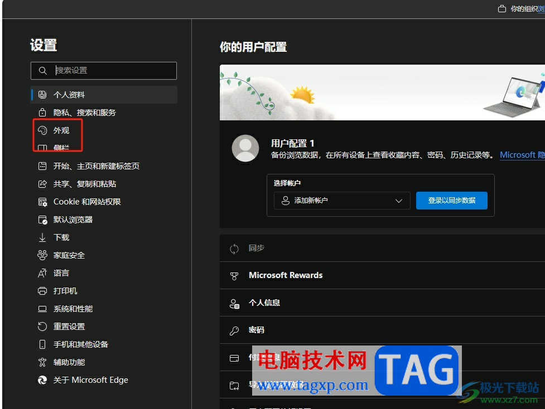
Task: Click the 语言 language icon
Action: [x=42, y=272]
